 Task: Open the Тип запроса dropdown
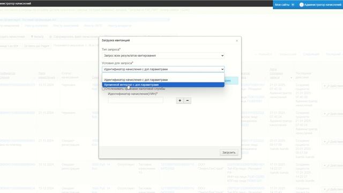(x=163, y=56)
